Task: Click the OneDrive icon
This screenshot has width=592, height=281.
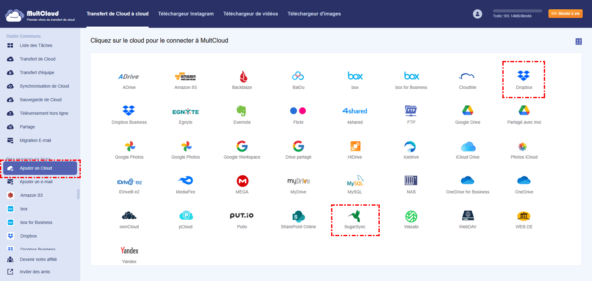Action: 524,181
